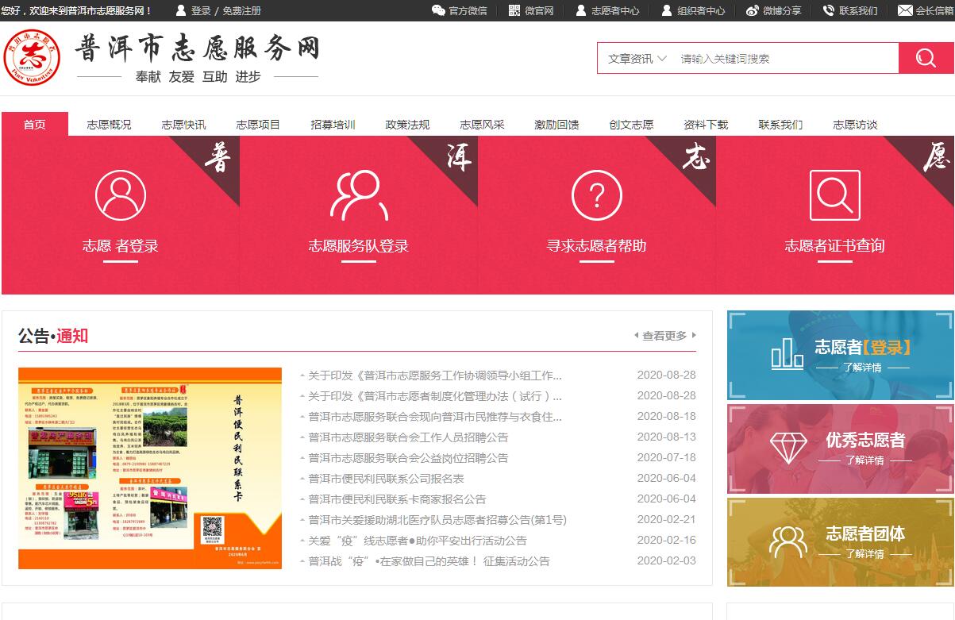Viewport: 955px width, 620px height.
Task: Click the 志愿者证书查询 magnifier icon
Action: click(835, 195)
